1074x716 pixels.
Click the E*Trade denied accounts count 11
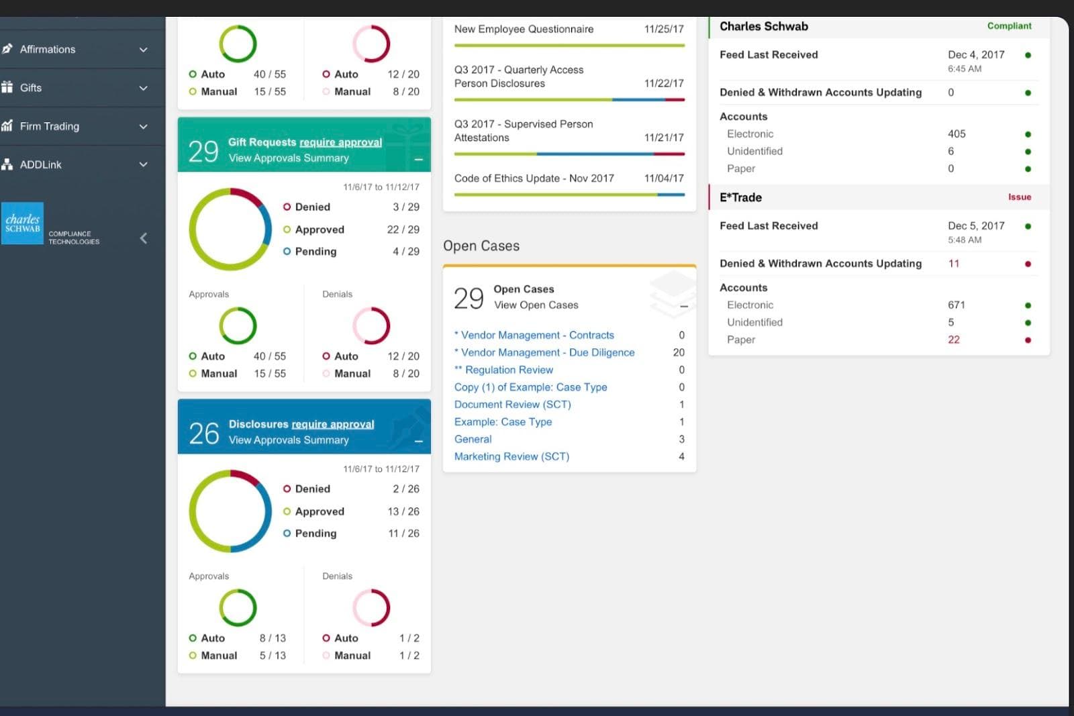953,264
